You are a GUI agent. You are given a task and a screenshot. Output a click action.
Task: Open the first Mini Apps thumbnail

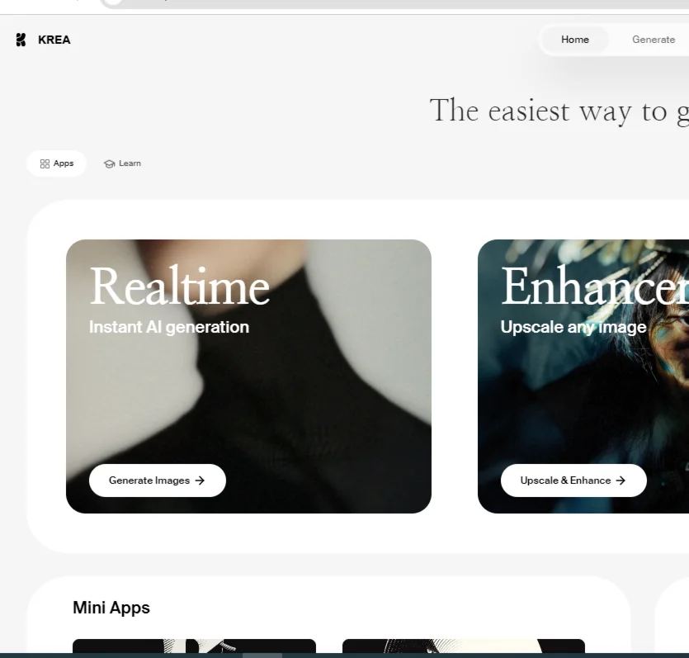[x=194, y=646]
